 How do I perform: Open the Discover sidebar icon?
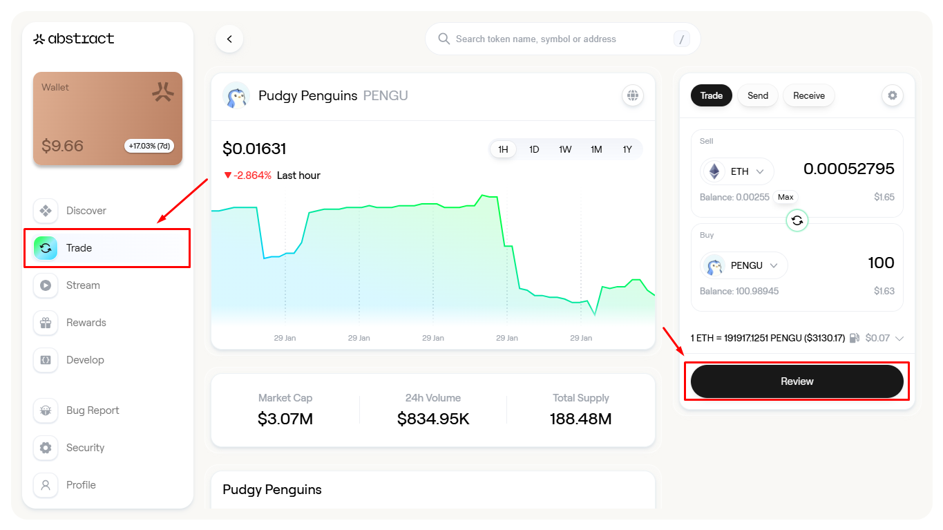tap(46, 211)
